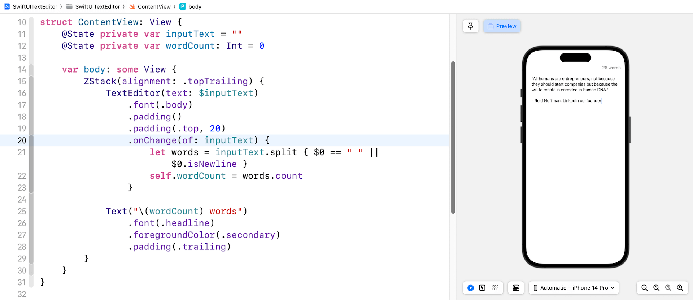This screenshot has width=693, height=300.
Task: Zoom preview to fit
Action: click(x=668, y=288)
